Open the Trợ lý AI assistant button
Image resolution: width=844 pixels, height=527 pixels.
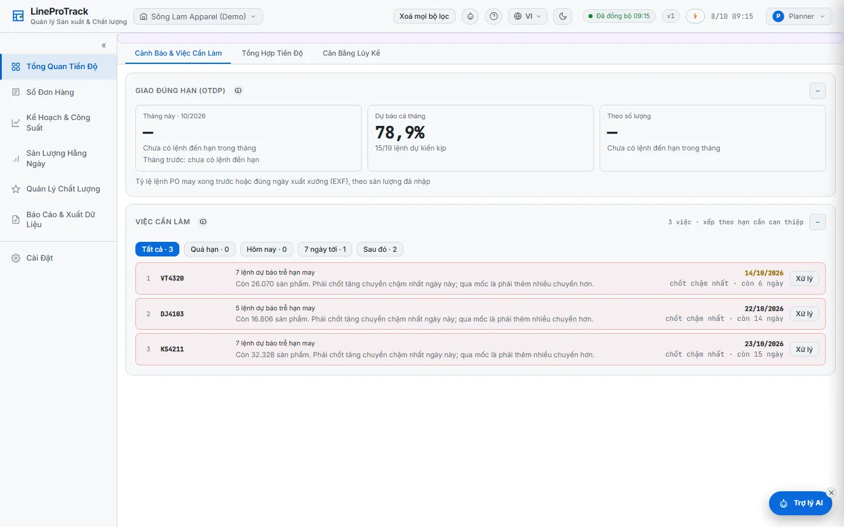tap(800, 503)
